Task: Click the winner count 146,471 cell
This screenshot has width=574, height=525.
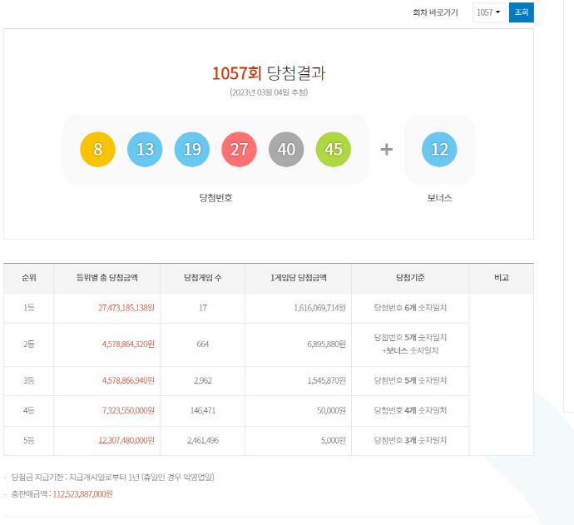Action: (203, 411)
